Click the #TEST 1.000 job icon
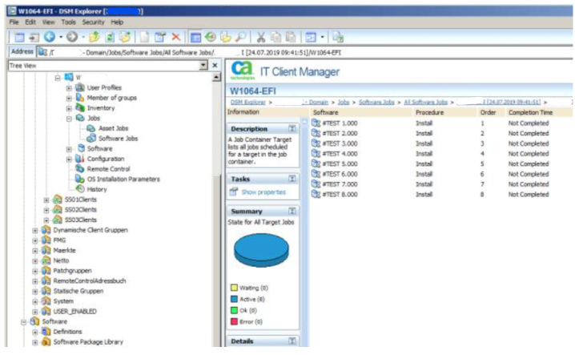 tap(316, 123)
